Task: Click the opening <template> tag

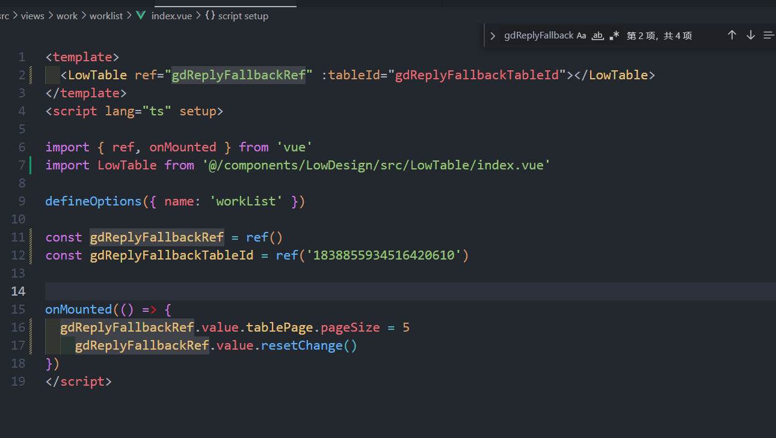Action: [82, 57]
